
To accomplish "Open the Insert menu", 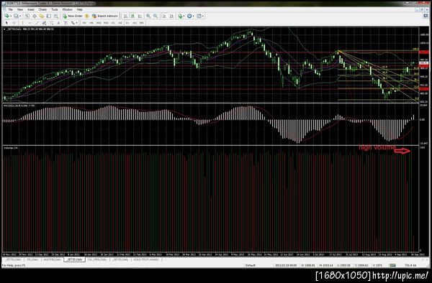I will 31,9.
